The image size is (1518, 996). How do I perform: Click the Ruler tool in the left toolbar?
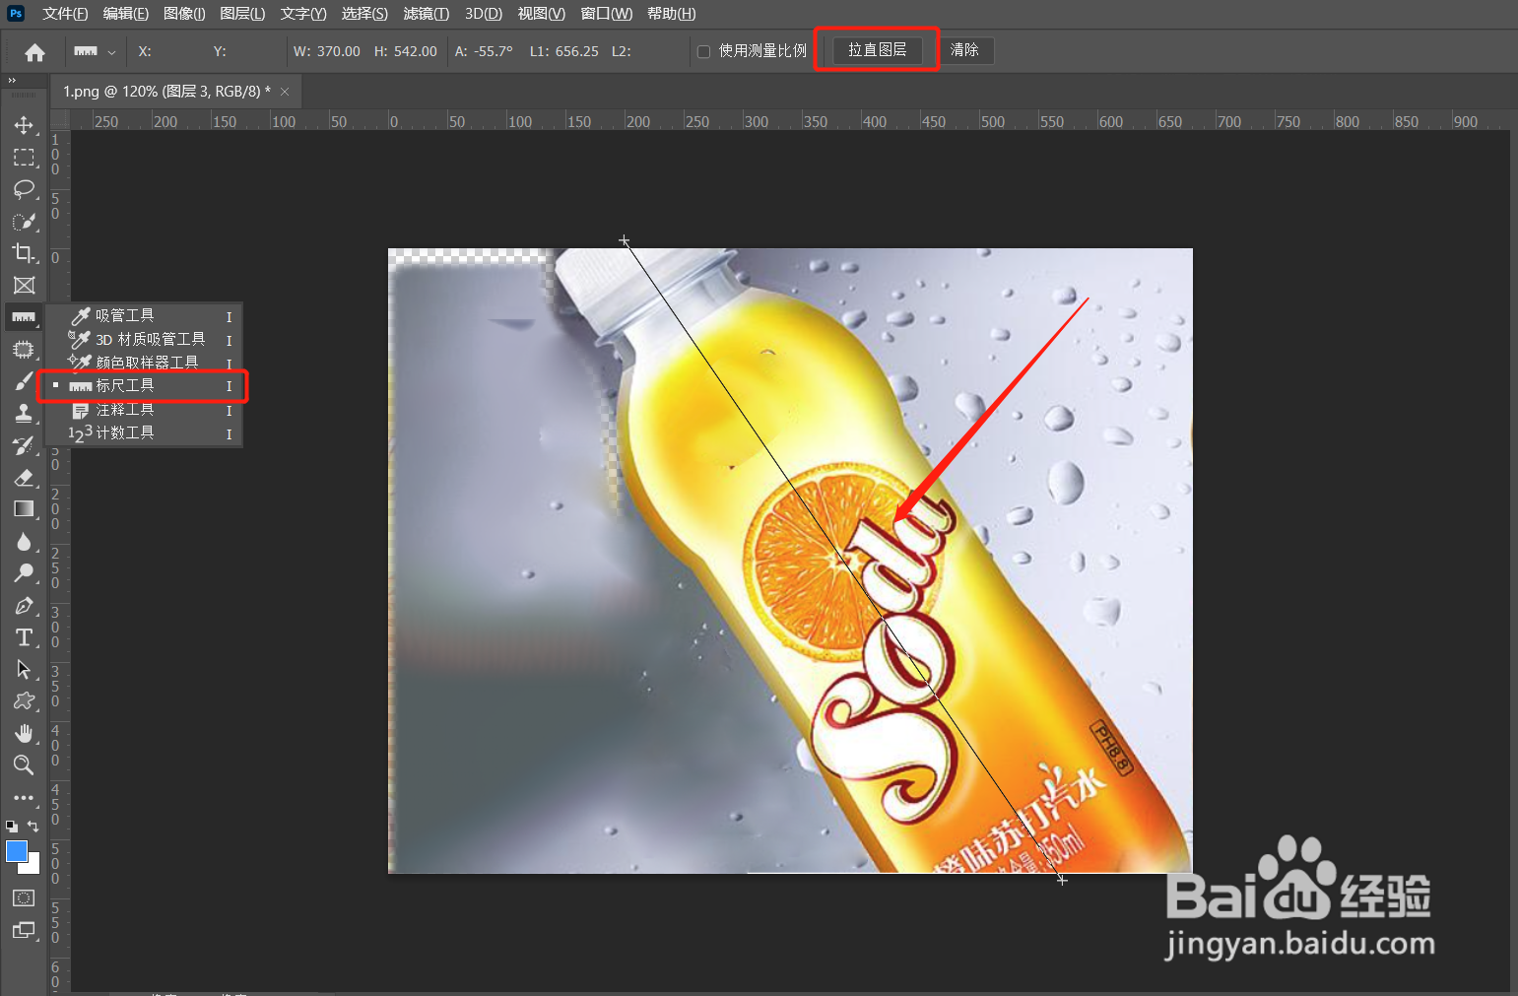(24, 317)
